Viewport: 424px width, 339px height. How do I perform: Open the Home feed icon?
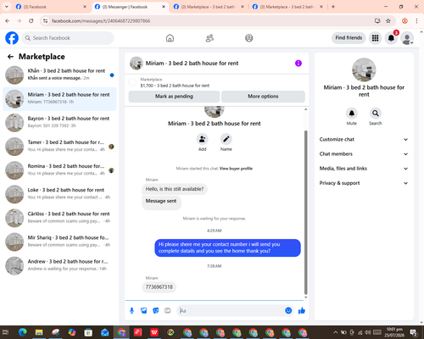pos(170,38)
